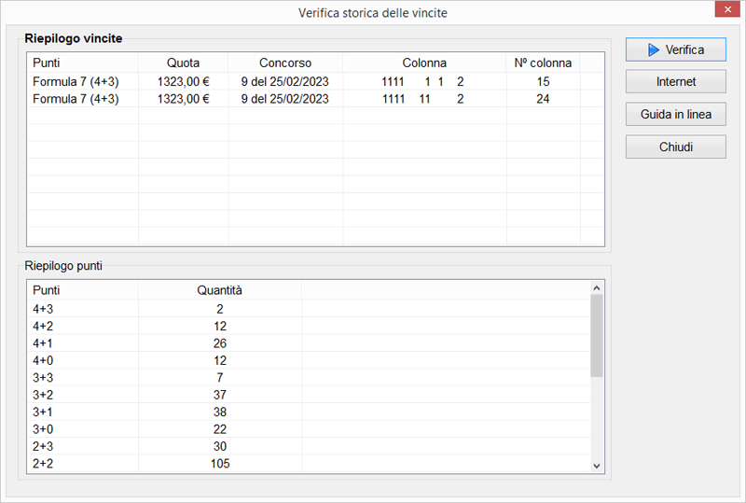This screenshot has width=746, height=503.
Task: Sort by the Quota column header
Action: [x=183, y=63]
